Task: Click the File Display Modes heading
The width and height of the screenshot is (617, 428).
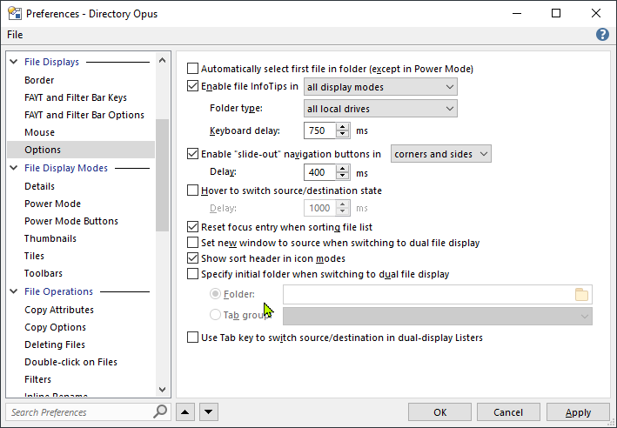Action: [66, 168]
